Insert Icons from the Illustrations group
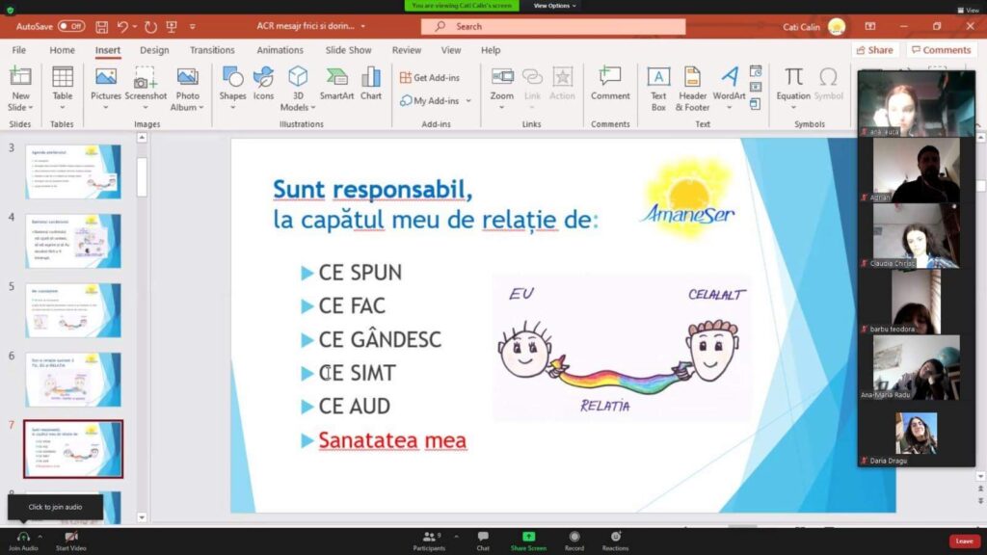 (x=263, y=84)
